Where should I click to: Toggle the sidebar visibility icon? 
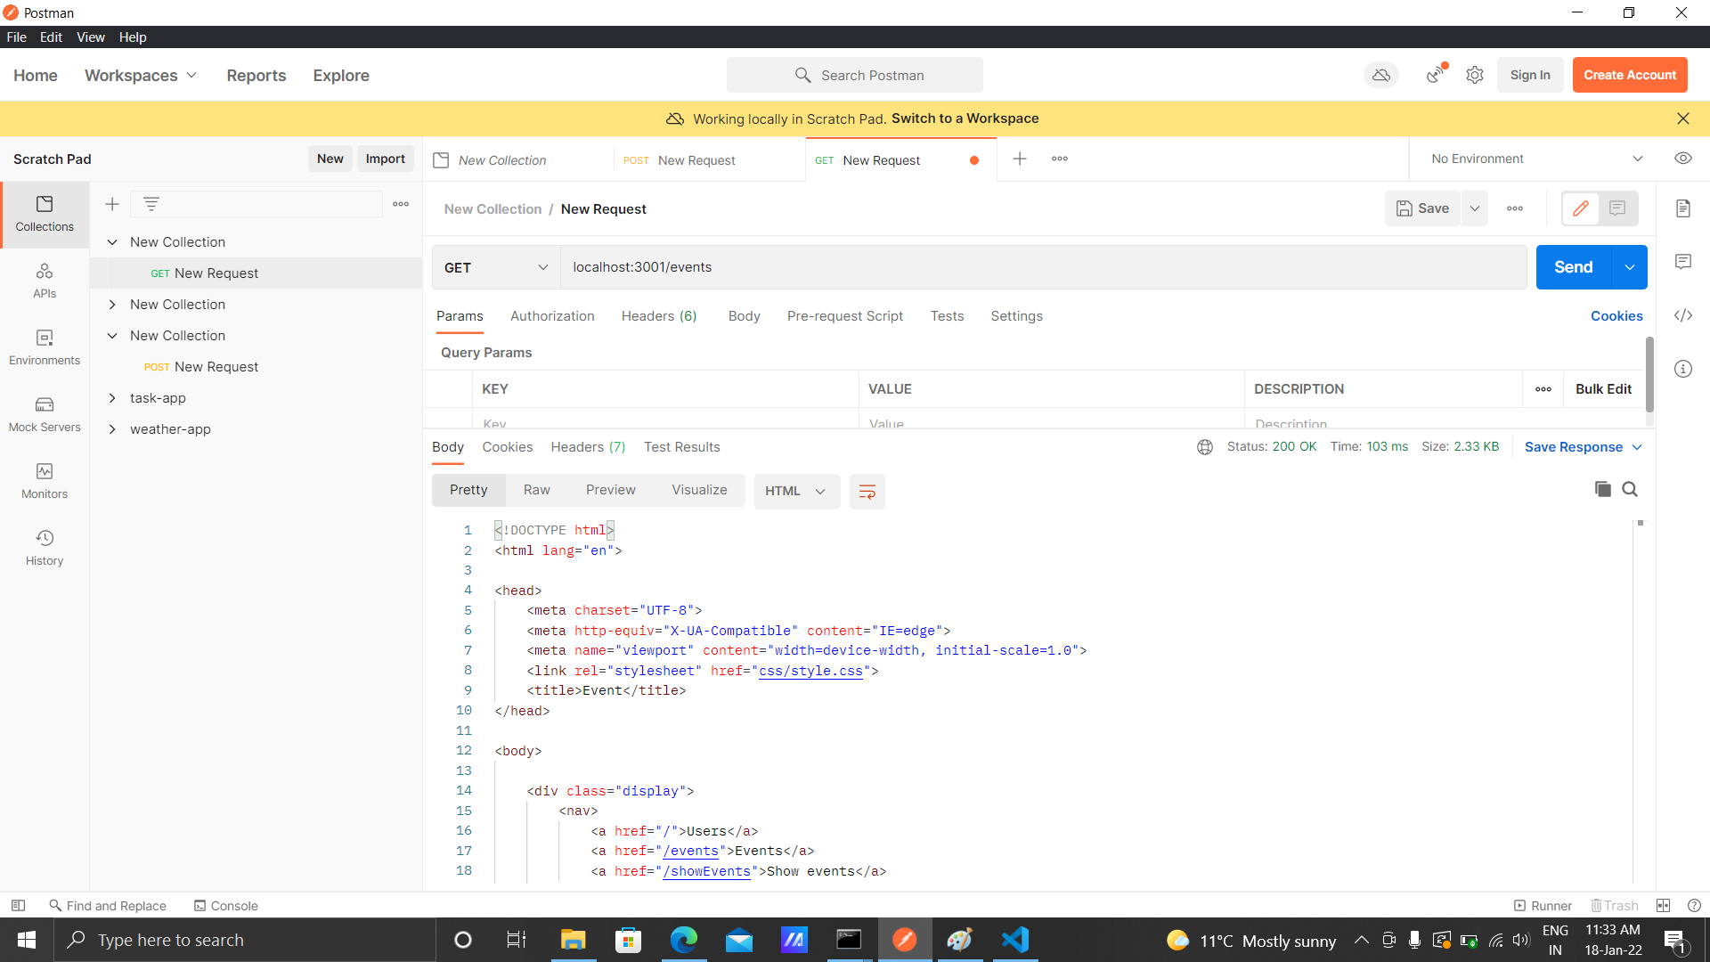[18, 905]
